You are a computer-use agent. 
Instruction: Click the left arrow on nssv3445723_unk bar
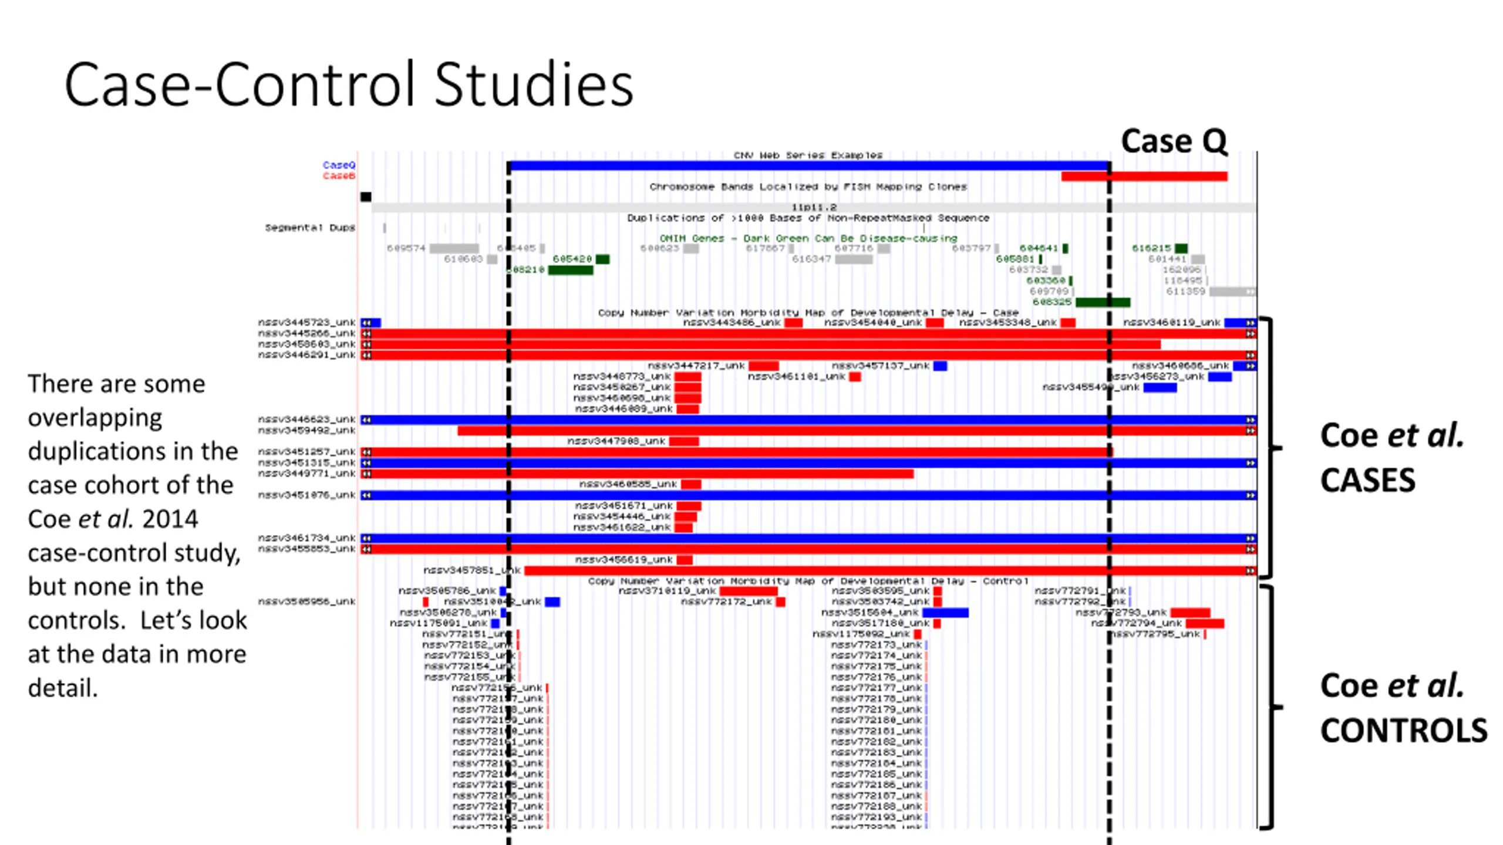coord(366,323)
